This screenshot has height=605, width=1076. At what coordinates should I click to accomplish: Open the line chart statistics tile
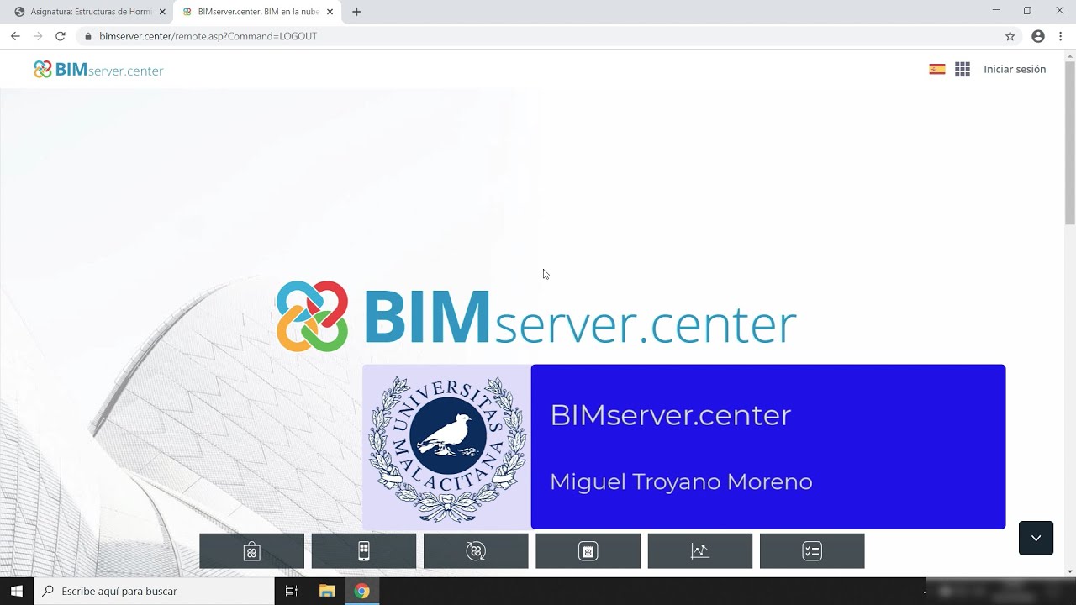click(x=700, y=551)
